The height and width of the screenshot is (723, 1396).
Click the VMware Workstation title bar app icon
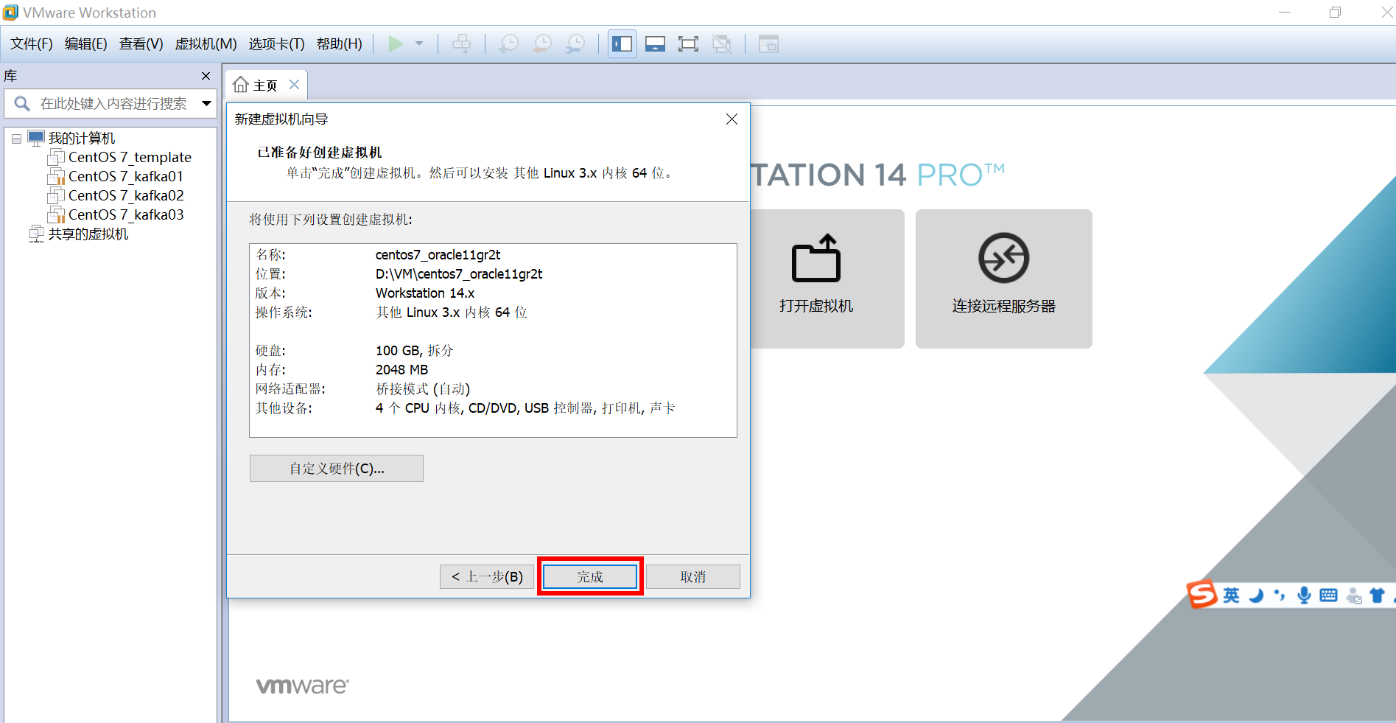[x=10, y=13]
